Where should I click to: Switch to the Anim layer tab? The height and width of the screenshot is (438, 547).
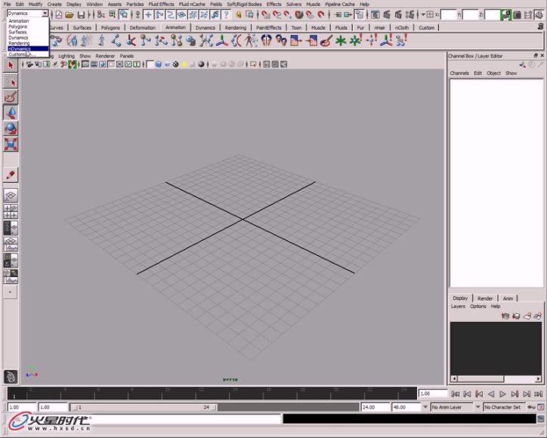pos(508,298)
